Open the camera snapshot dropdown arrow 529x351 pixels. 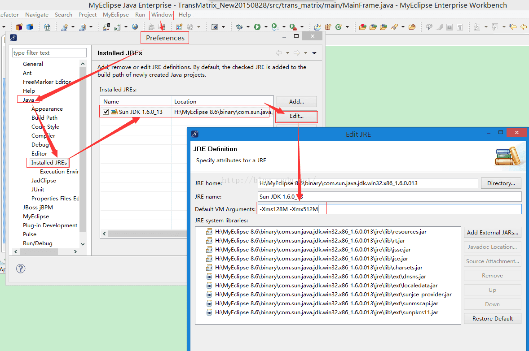point(223,27)
